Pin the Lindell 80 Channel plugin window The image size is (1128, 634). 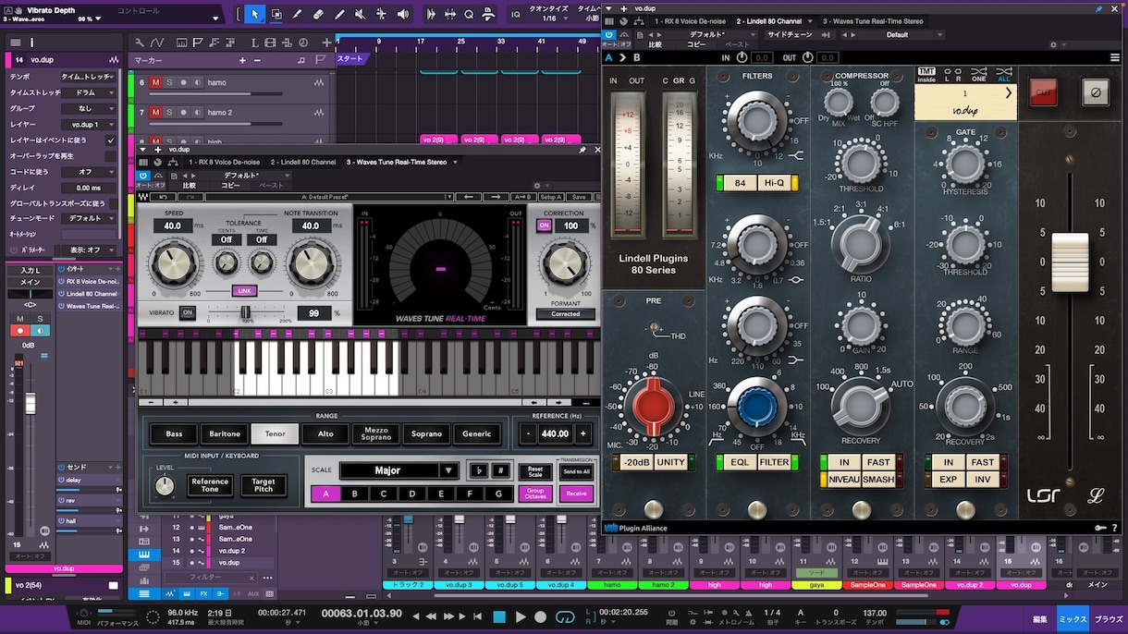(1098, 8)
